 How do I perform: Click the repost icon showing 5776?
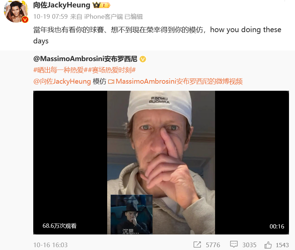[197, 245]
